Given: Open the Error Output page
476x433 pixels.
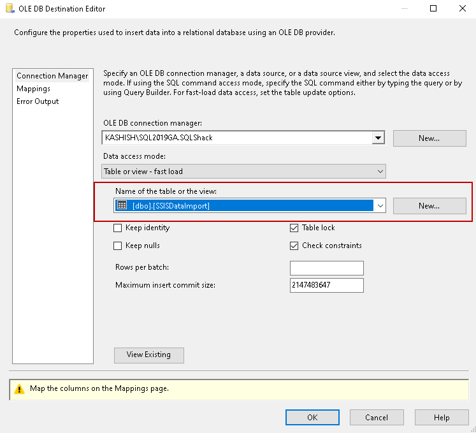Looking at the screenshot, I should tap(38, 101).
